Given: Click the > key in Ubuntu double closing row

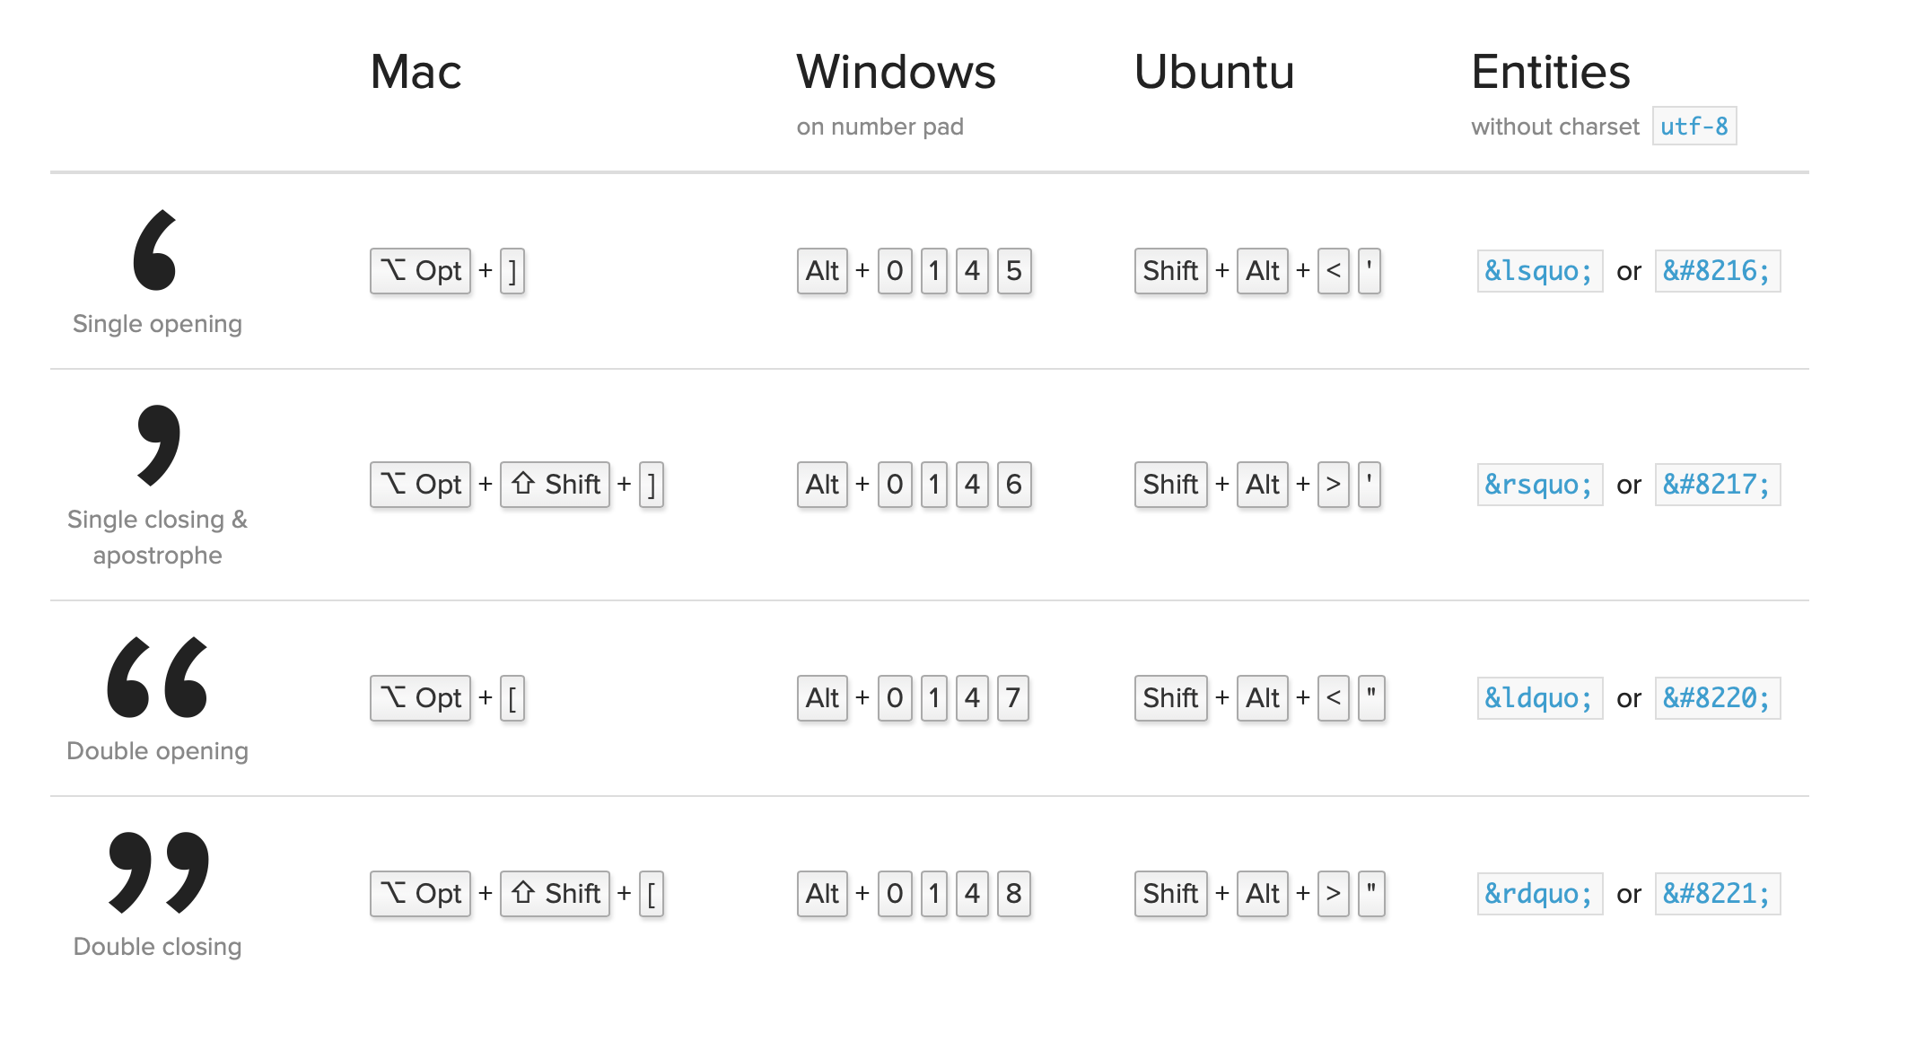Looking at the screenshot, I should click(1334, 894).
